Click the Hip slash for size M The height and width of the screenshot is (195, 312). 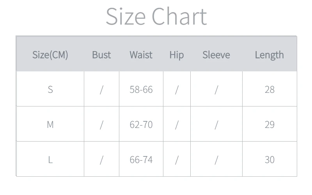[x=176, y=124]
